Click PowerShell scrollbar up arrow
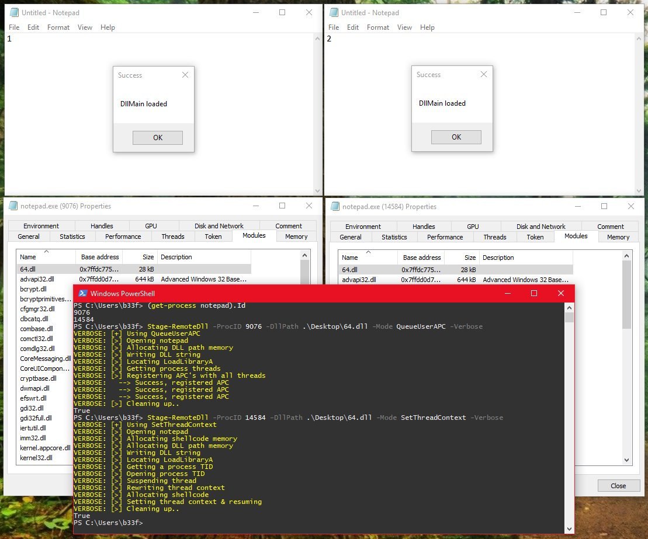The height and width of the screenshot is (539, 648). pyautogui.click(x=570, y=308)
